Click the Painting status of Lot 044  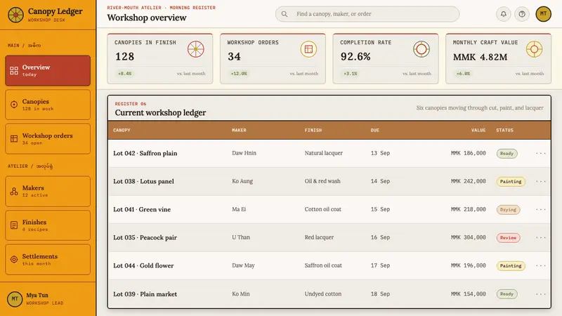pos(511,266)
